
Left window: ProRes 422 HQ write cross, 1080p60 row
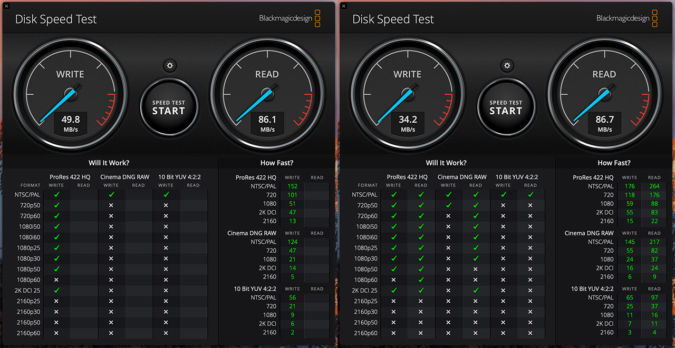(x=56, y=280)
